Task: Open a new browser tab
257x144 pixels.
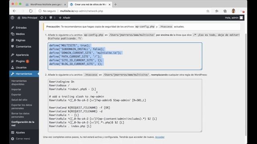Action: click(x=115, y=4)
